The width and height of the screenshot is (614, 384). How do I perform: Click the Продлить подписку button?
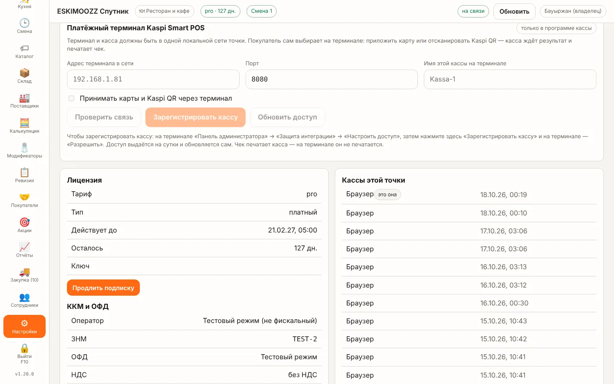[x=103, y=288]
